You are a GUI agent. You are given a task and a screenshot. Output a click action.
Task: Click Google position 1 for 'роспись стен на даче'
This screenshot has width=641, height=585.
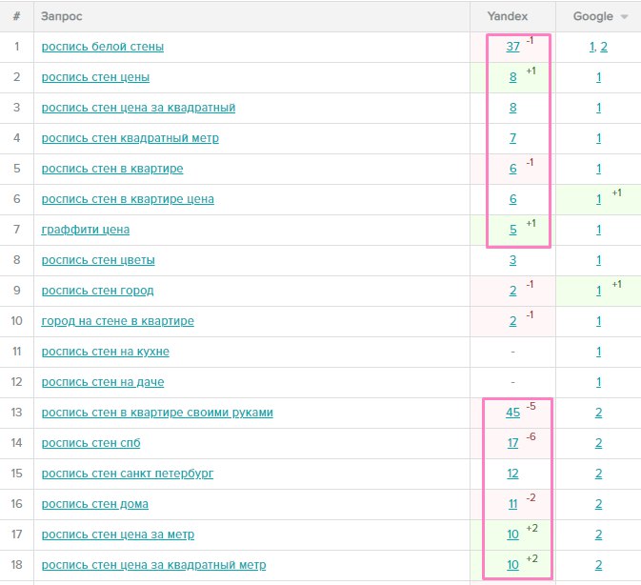598,382
